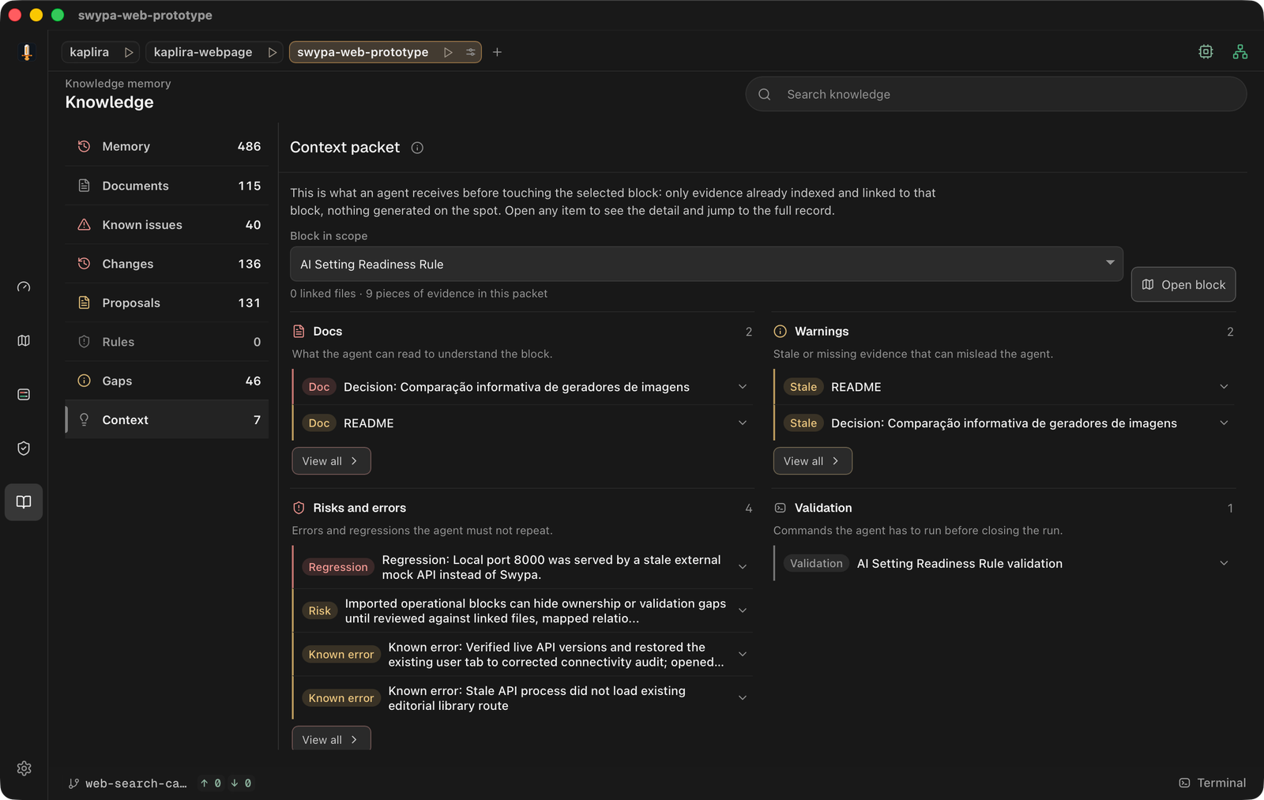Expand the AI Setting Readiness Rule validation

coord(1004,563)
